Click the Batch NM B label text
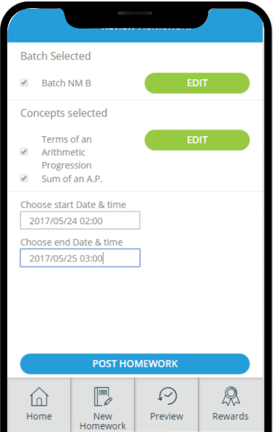Screen dimensions: 273x432 [x=66, y=83]
